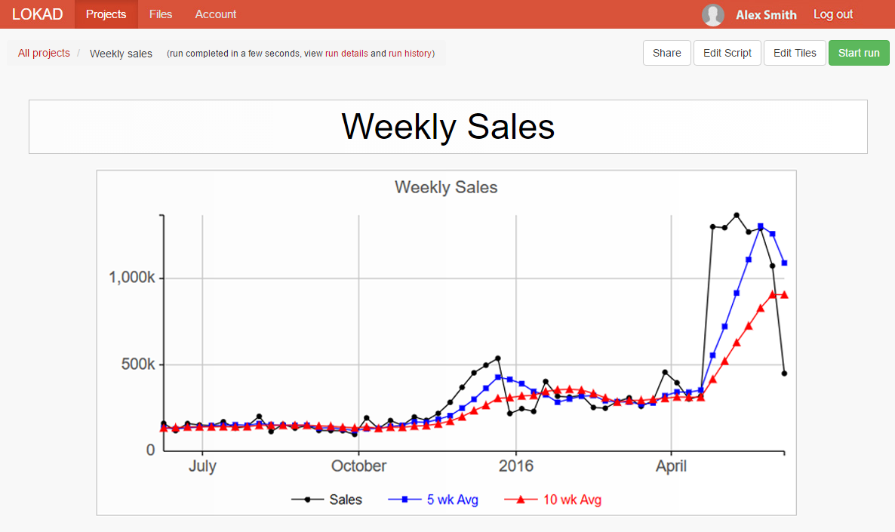
Task: Open Edit Tiles
Action: click(x=795, y=53)
